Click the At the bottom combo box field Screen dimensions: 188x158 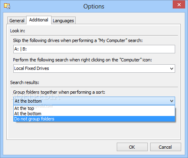point(94,101)
